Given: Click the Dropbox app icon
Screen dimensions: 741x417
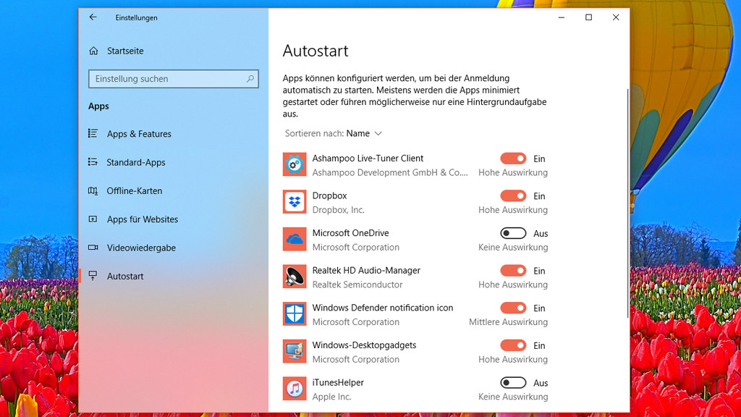Looking at the screenshot, I should [x=295, y=202].
